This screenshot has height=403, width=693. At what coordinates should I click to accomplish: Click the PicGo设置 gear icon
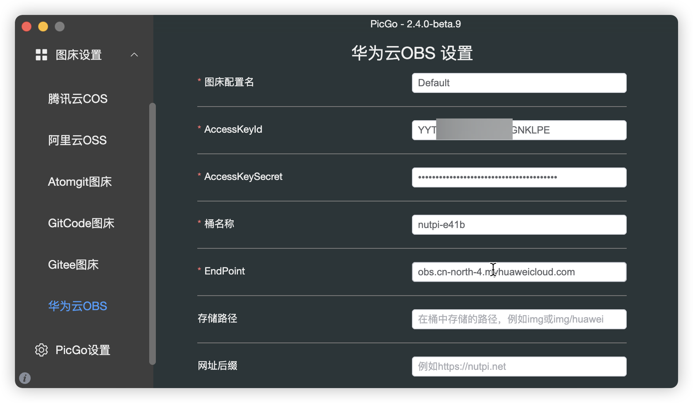(41, 350)
